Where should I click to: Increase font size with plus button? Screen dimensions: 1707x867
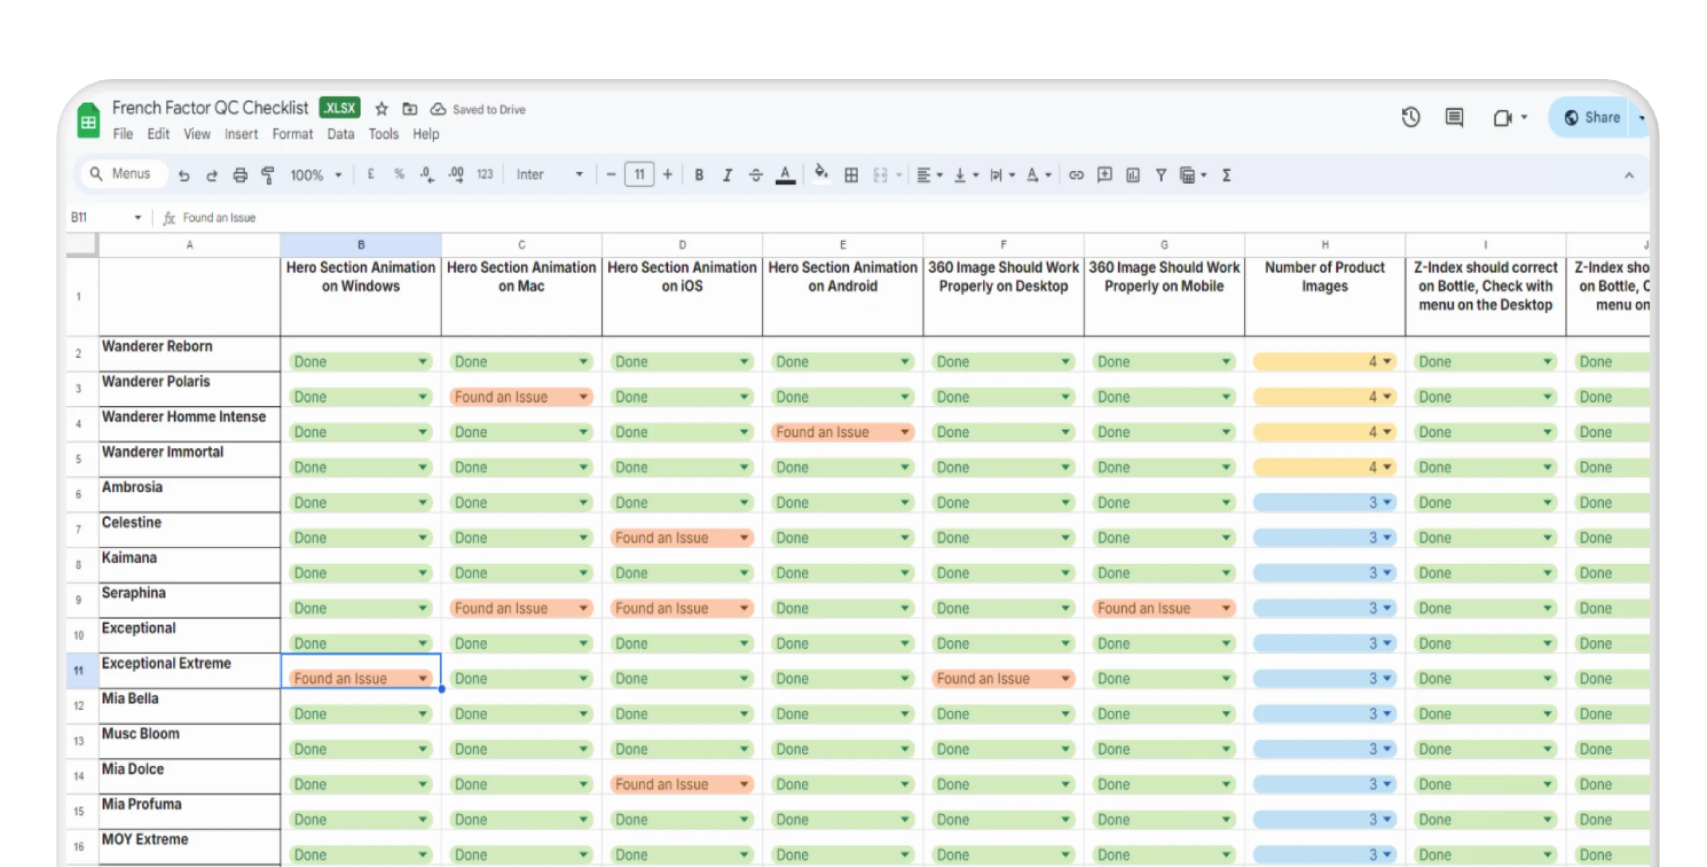[667, 175]
